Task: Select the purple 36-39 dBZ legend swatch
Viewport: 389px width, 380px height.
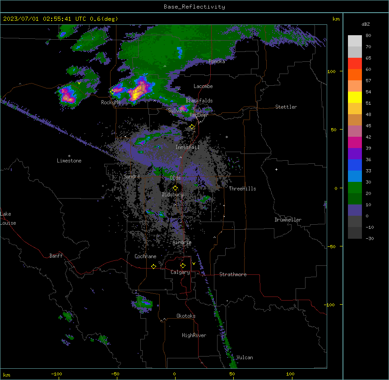Action: coord(355,153)
